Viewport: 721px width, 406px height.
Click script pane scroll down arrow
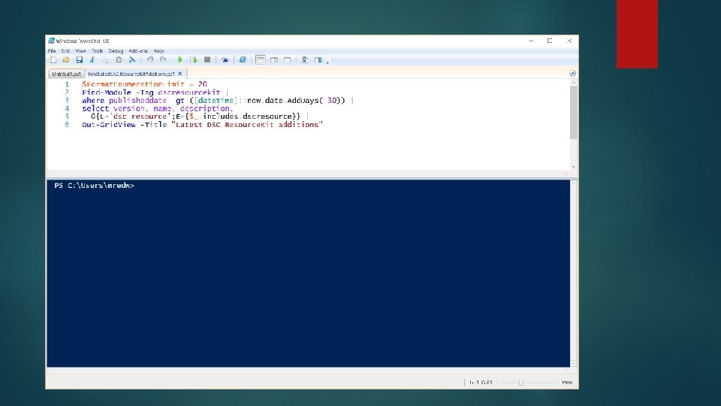point(573,167)
